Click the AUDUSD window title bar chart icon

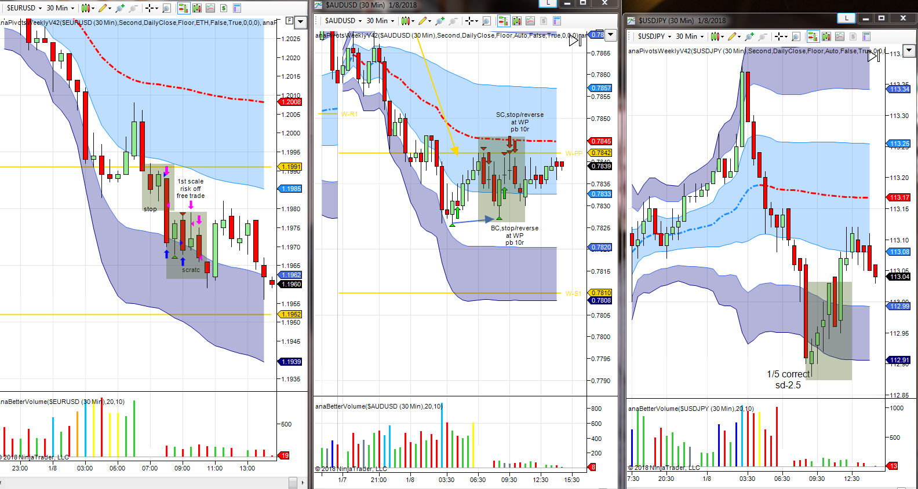click(318, 5)
